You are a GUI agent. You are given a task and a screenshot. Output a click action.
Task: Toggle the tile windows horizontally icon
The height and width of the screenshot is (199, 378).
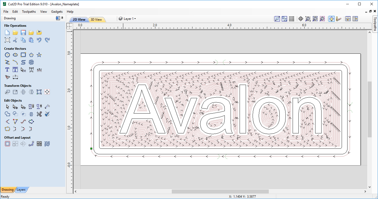click(x=348, y=19)
